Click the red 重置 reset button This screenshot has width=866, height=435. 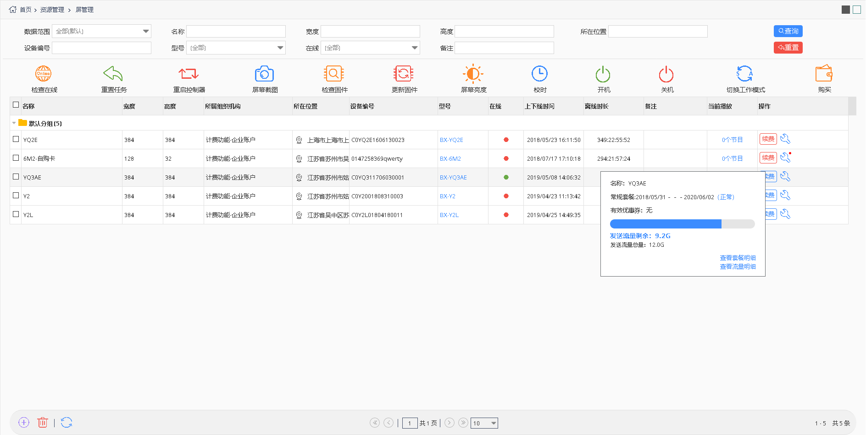point(788,48)
